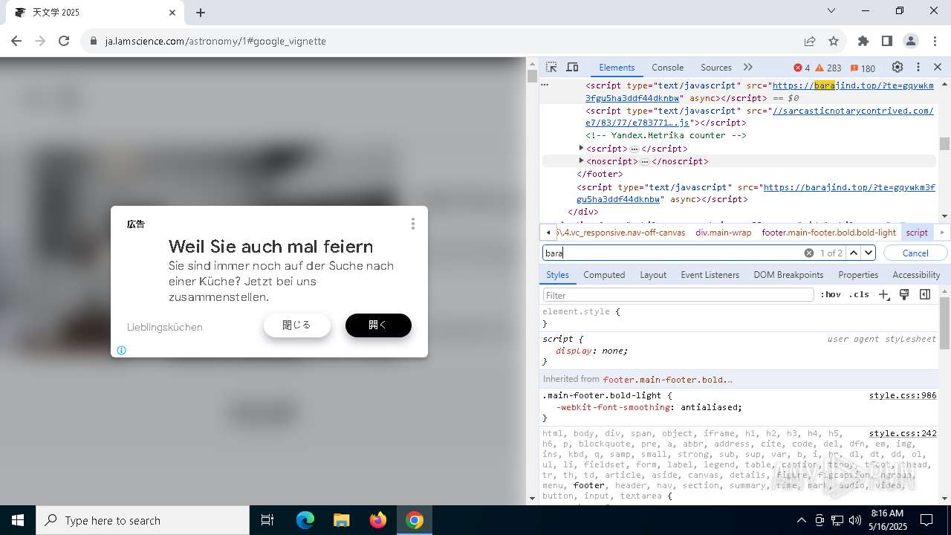Clear the search field text
The height and width of the screenshot is (535, 951).
tap(809, 253)
